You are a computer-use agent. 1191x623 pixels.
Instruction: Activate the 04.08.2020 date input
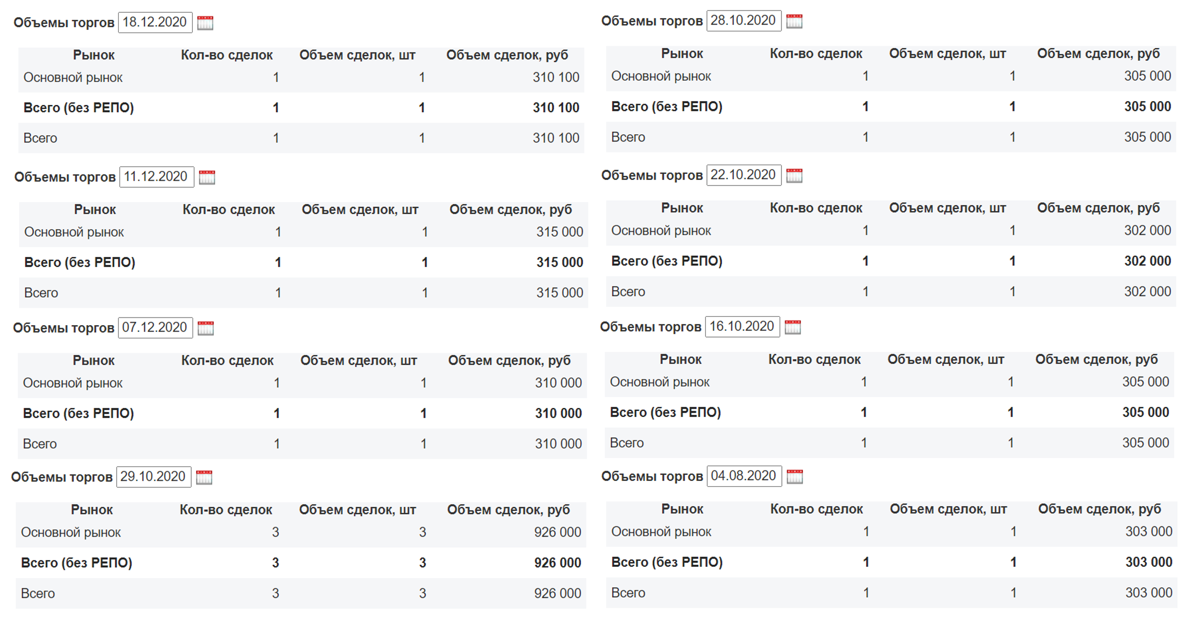coord(744,476)
